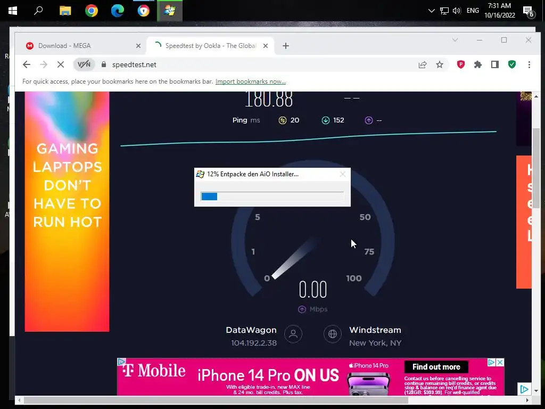
Task: Go forward in browser history
Action: [44, 64]
